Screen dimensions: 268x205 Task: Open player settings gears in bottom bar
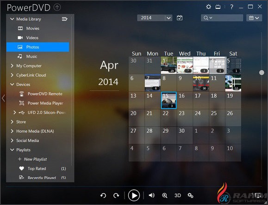(x=190, y=195)
